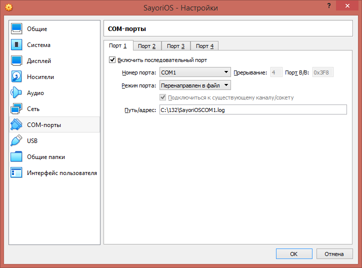
Task: Click the Порт В/В field 0x3F8
Action: click(x=323, y=72)
